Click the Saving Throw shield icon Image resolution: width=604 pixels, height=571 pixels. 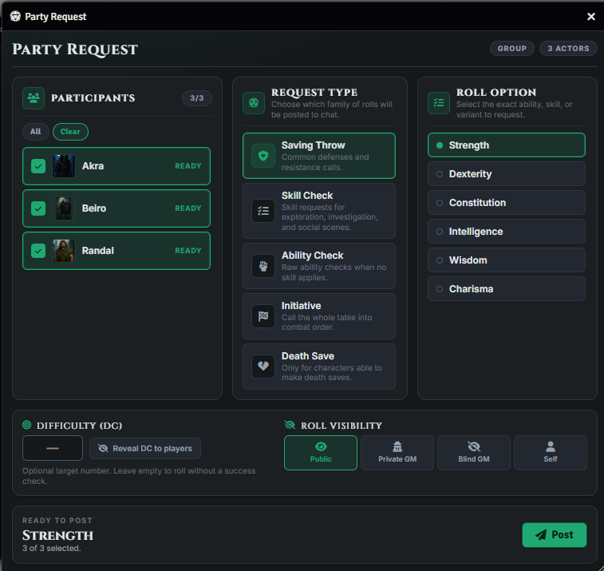point(263,156)
